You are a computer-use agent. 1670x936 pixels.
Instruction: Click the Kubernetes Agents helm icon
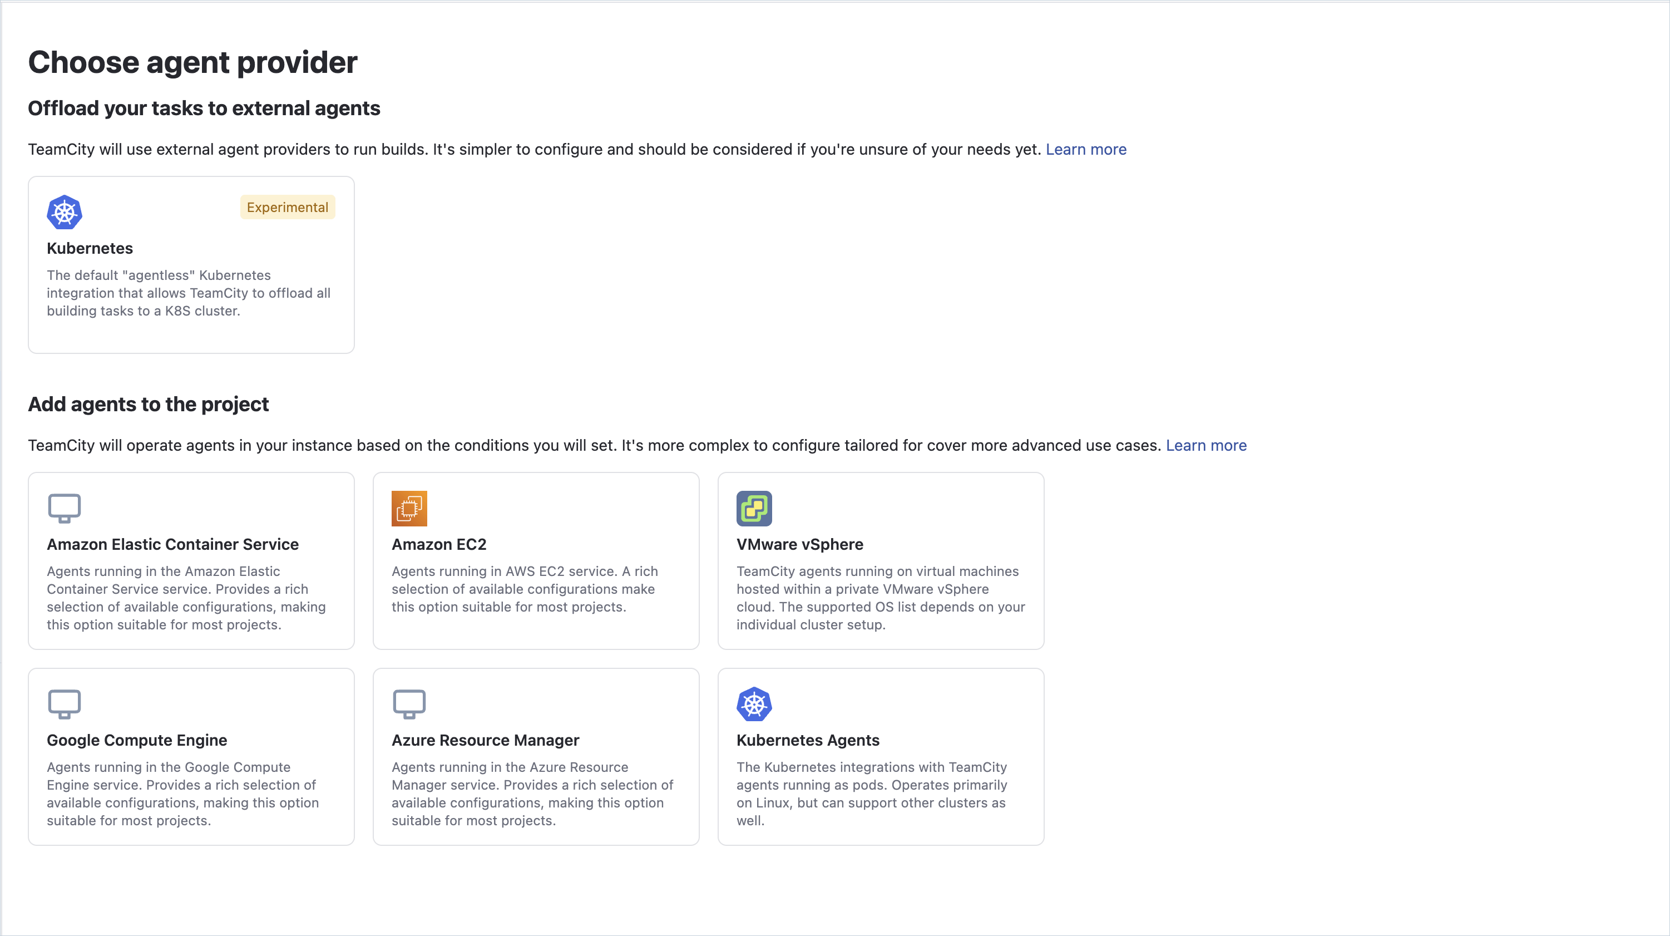tap(754, 705)
